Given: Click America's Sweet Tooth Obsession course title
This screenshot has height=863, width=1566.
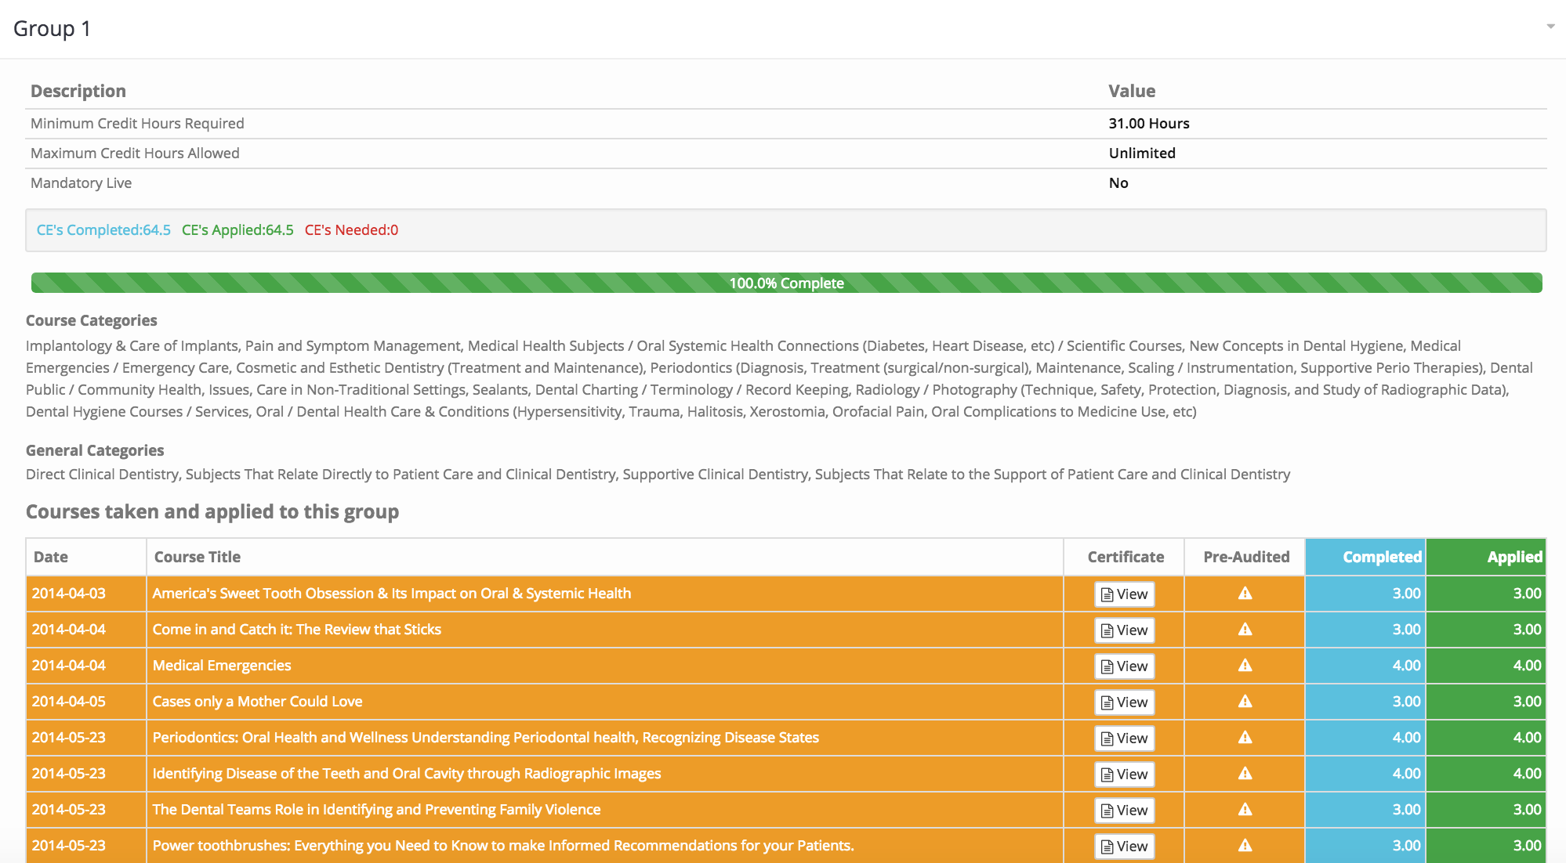Looking at the screenshot, I should coord(392,594).
